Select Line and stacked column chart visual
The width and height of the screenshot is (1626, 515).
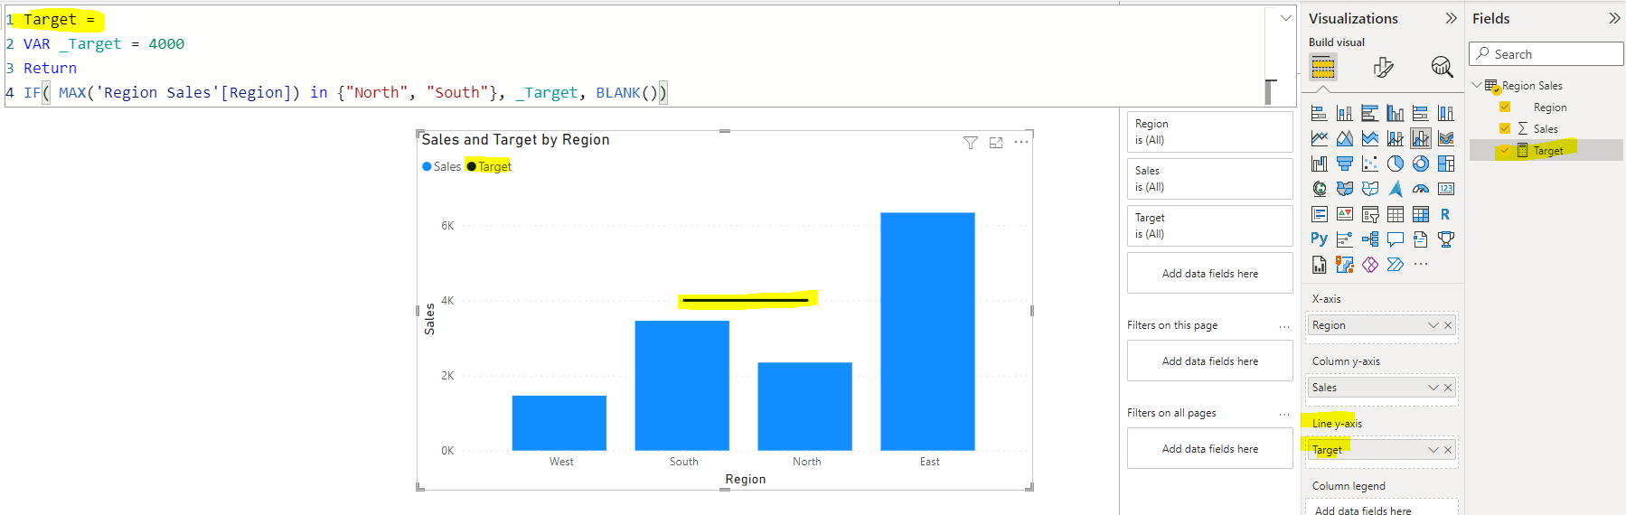click(x=1396, y=138)
